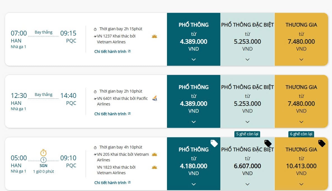The width and height of the screenshot is (332, 191).
Task: Click black tag on Phổ Thông Đặc Biệt 6.607.000
Action: pos(268,143)
